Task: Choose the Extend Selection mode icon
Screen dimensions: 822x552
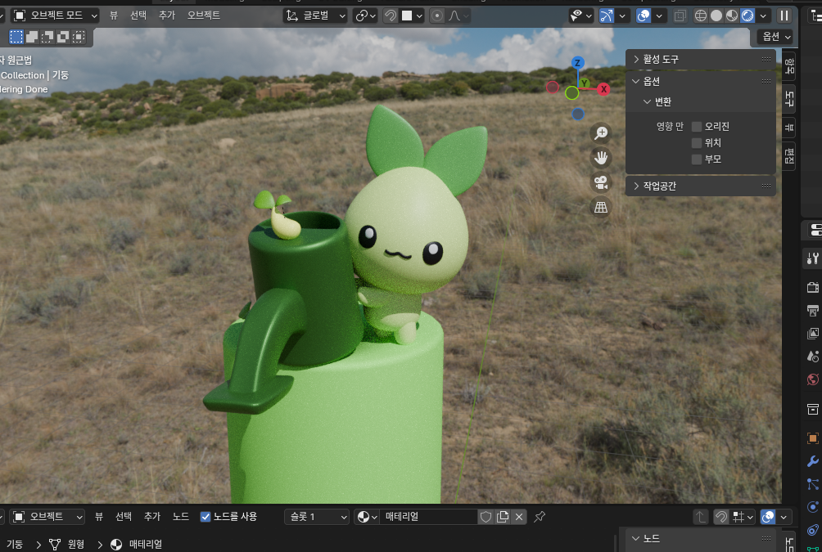Action: (x=32, y=37)
